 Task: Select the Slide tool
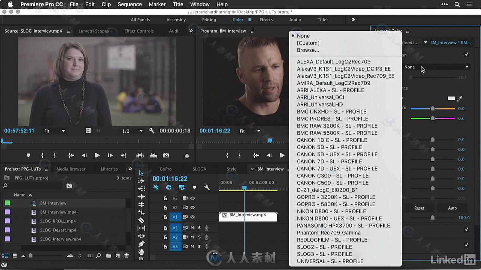pyautogui.click(x=141, y=236)
